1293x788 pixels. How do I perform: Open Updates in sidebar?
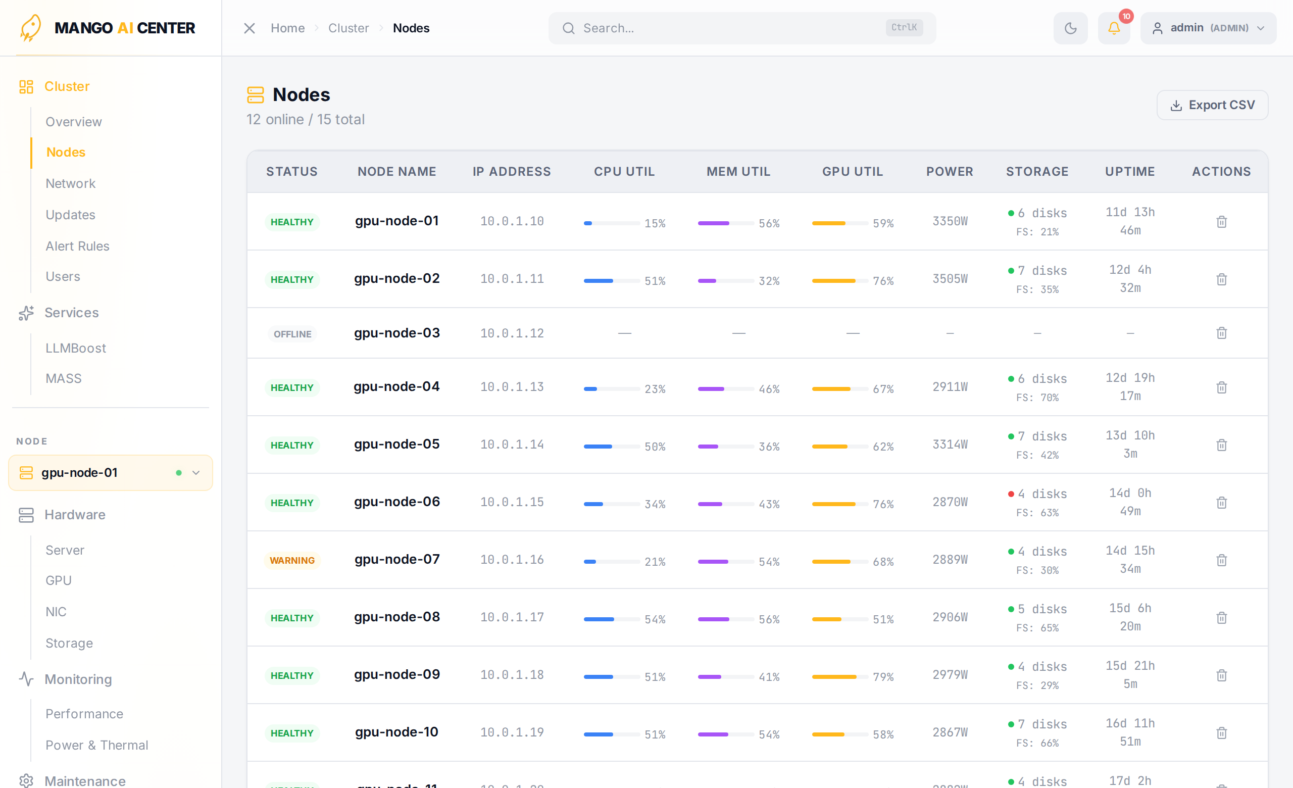[70, 215]
